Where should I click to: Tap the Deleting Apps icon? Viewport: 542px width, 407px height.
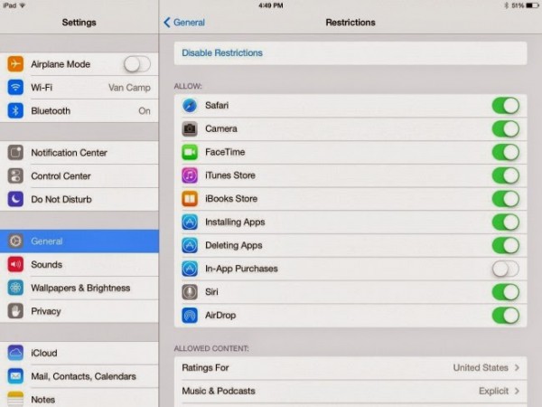tap(190, 245)
